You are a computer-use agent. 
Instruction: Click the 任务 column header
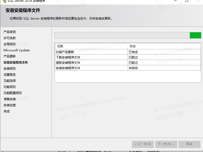(x=91, y=46)
